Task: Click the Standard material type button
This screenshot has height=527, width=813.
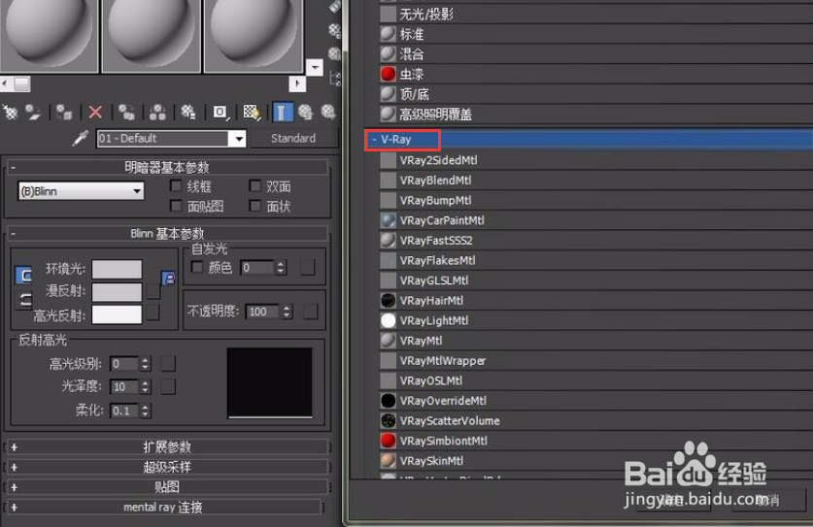Action: point(293,139)
